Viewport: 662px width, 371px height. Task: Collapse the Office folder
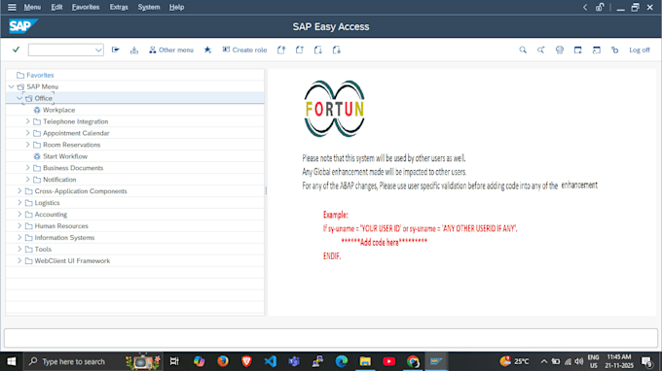19,98
